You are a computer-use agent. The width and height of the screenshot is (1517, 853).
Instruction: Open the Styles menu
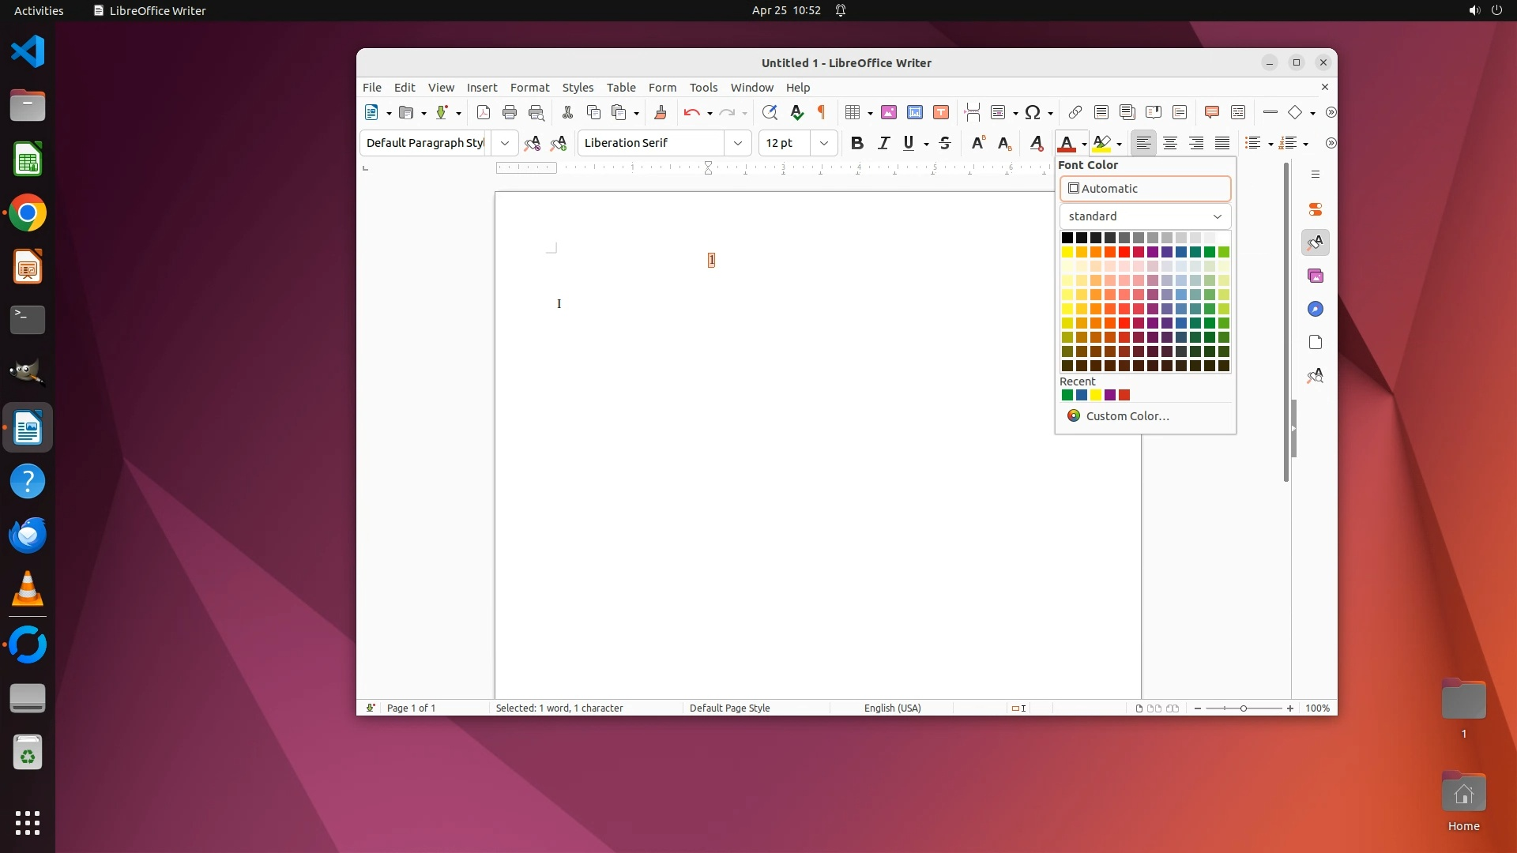tap(578, 88)
